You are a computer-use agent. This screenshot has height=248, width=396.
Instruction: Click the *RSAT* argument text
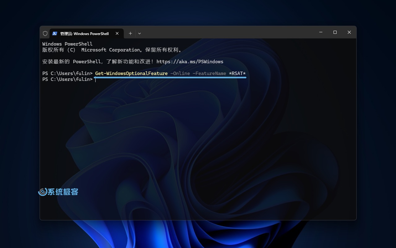pos(237,73)
